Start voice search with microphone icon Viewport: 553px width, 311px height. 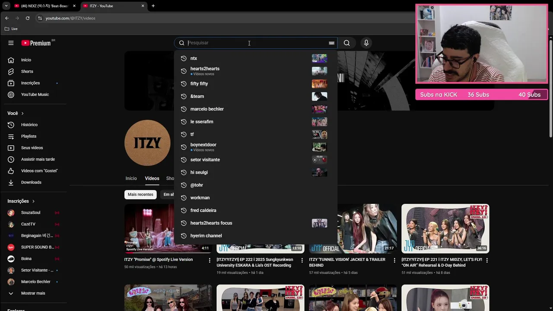click(366, 43)
